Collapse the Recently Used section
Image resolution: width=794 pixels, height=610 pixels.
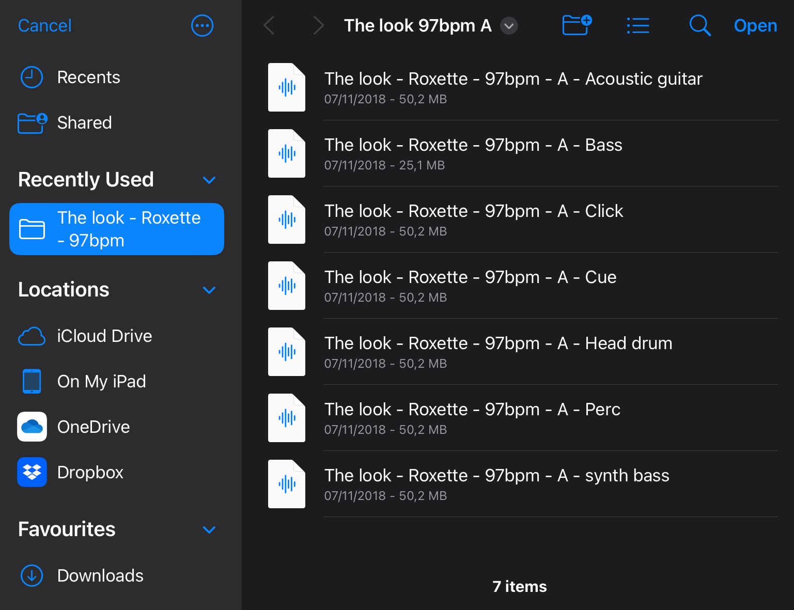coord(209,180)
